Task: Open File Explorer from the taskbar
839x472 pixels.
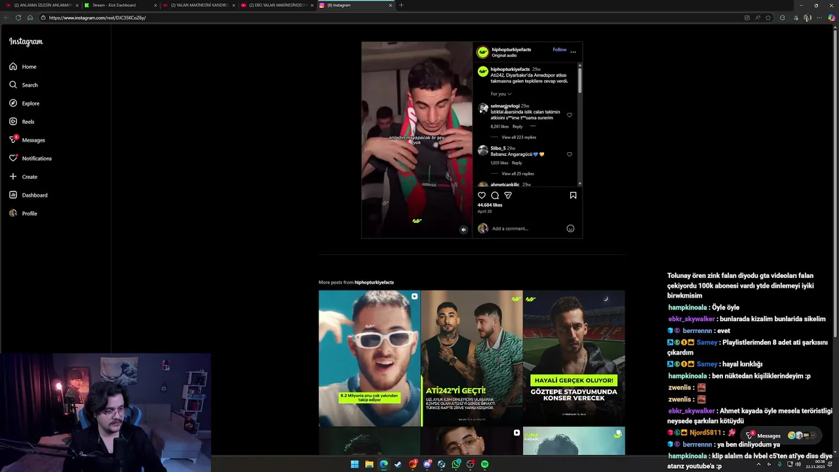Action: point(369,464)
